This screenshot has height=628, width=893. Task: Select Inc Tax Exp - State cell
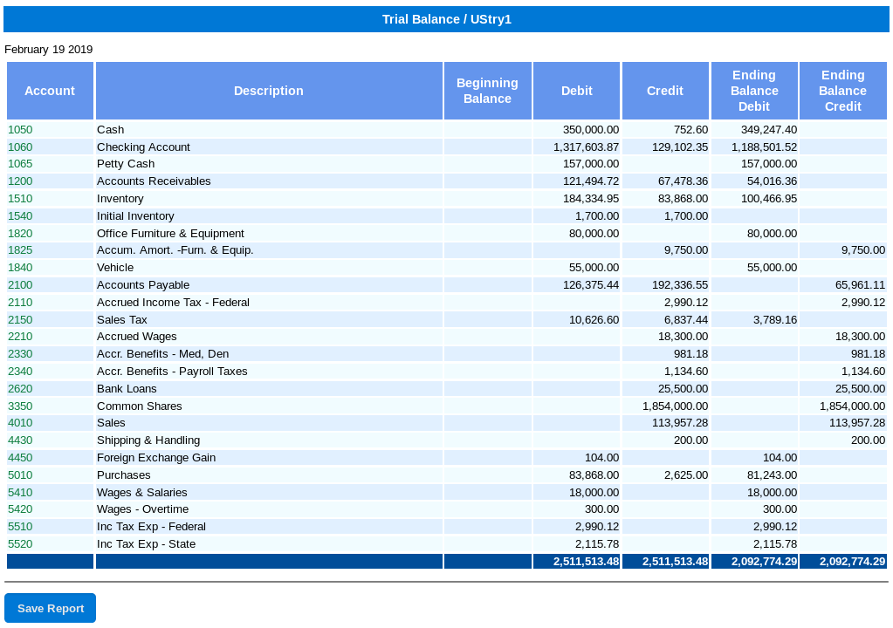pyautogui.click(x=269, y=543)
